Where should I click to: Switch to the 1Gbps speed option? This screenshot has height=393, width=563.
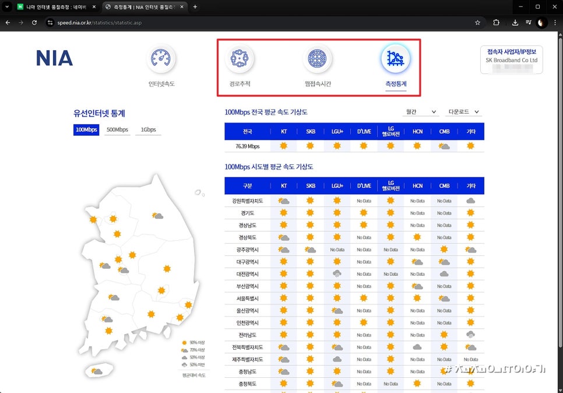coord(148,129)
